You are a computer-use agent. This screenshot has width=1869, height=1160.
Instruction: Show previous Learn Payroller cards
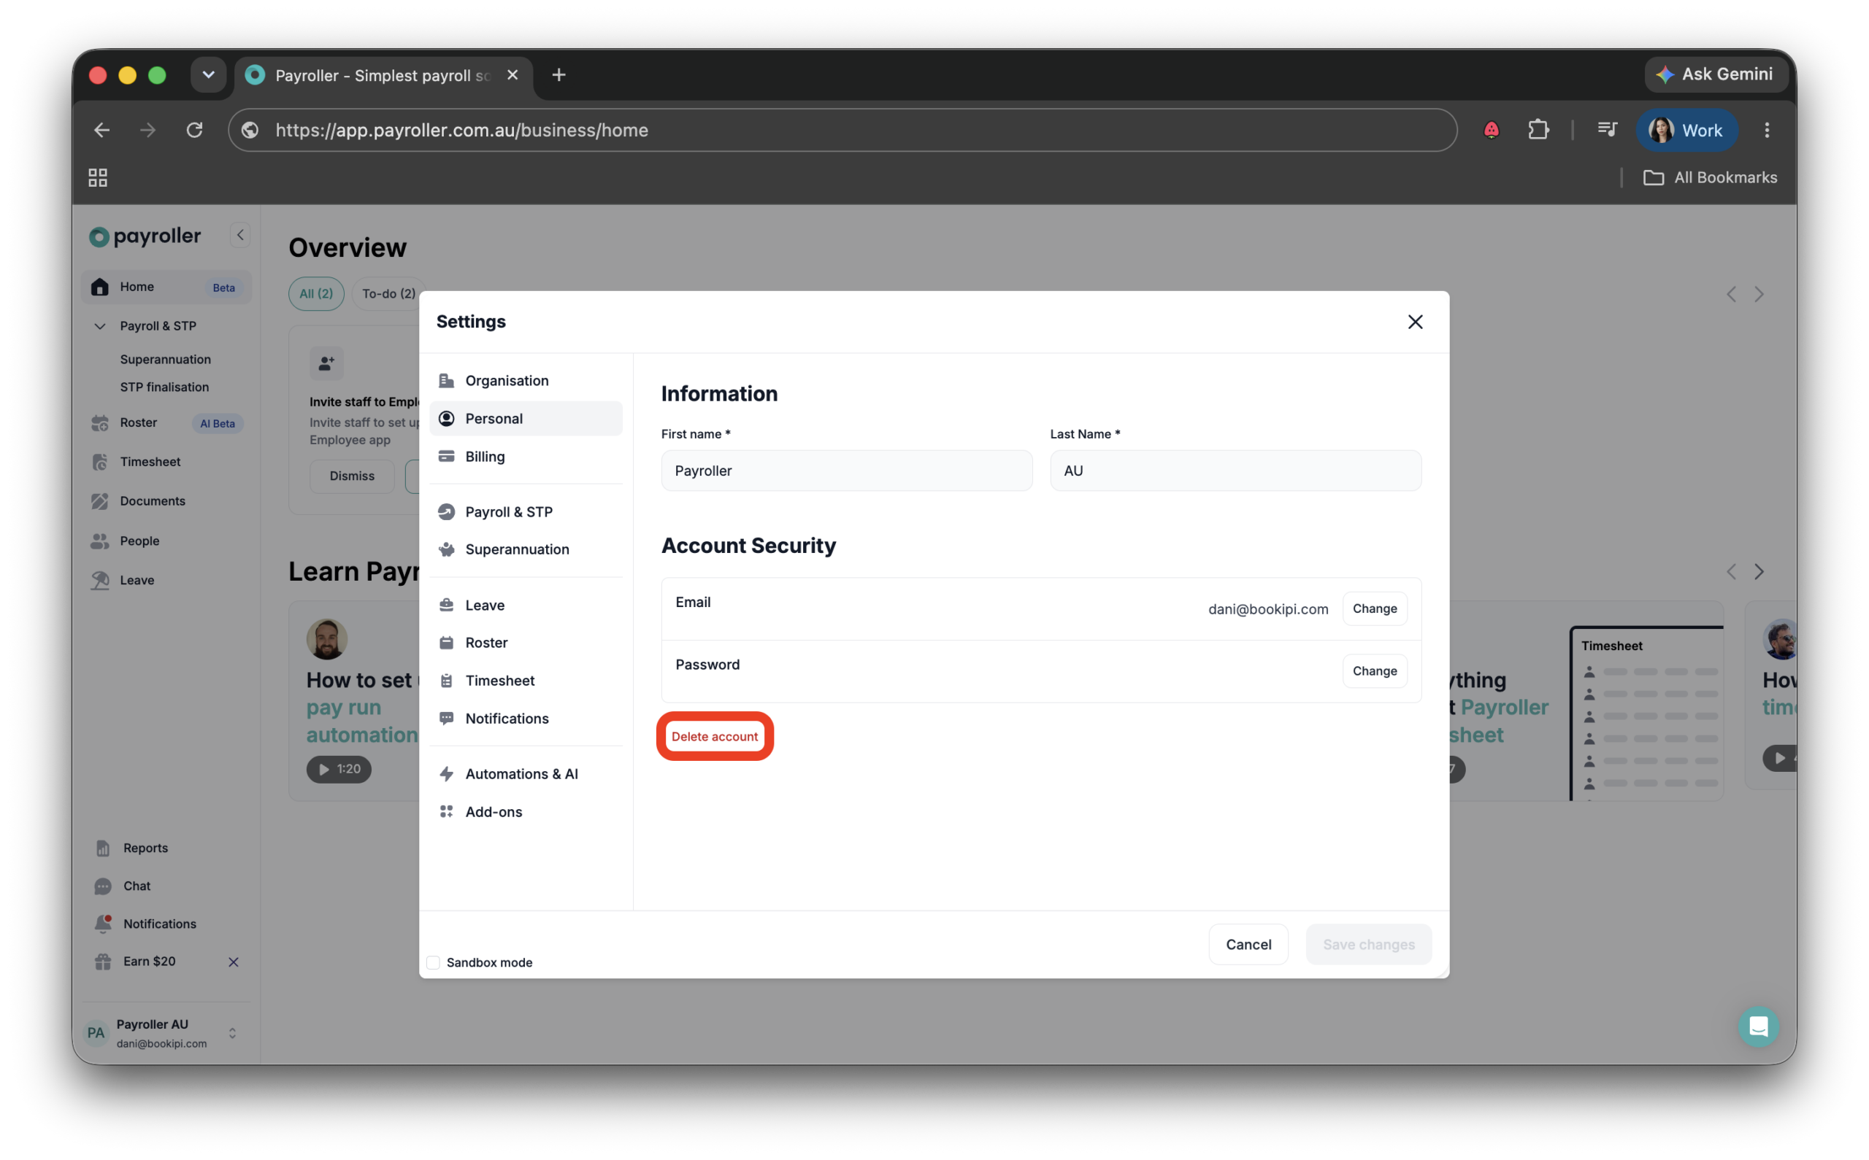pos(1732,572)
